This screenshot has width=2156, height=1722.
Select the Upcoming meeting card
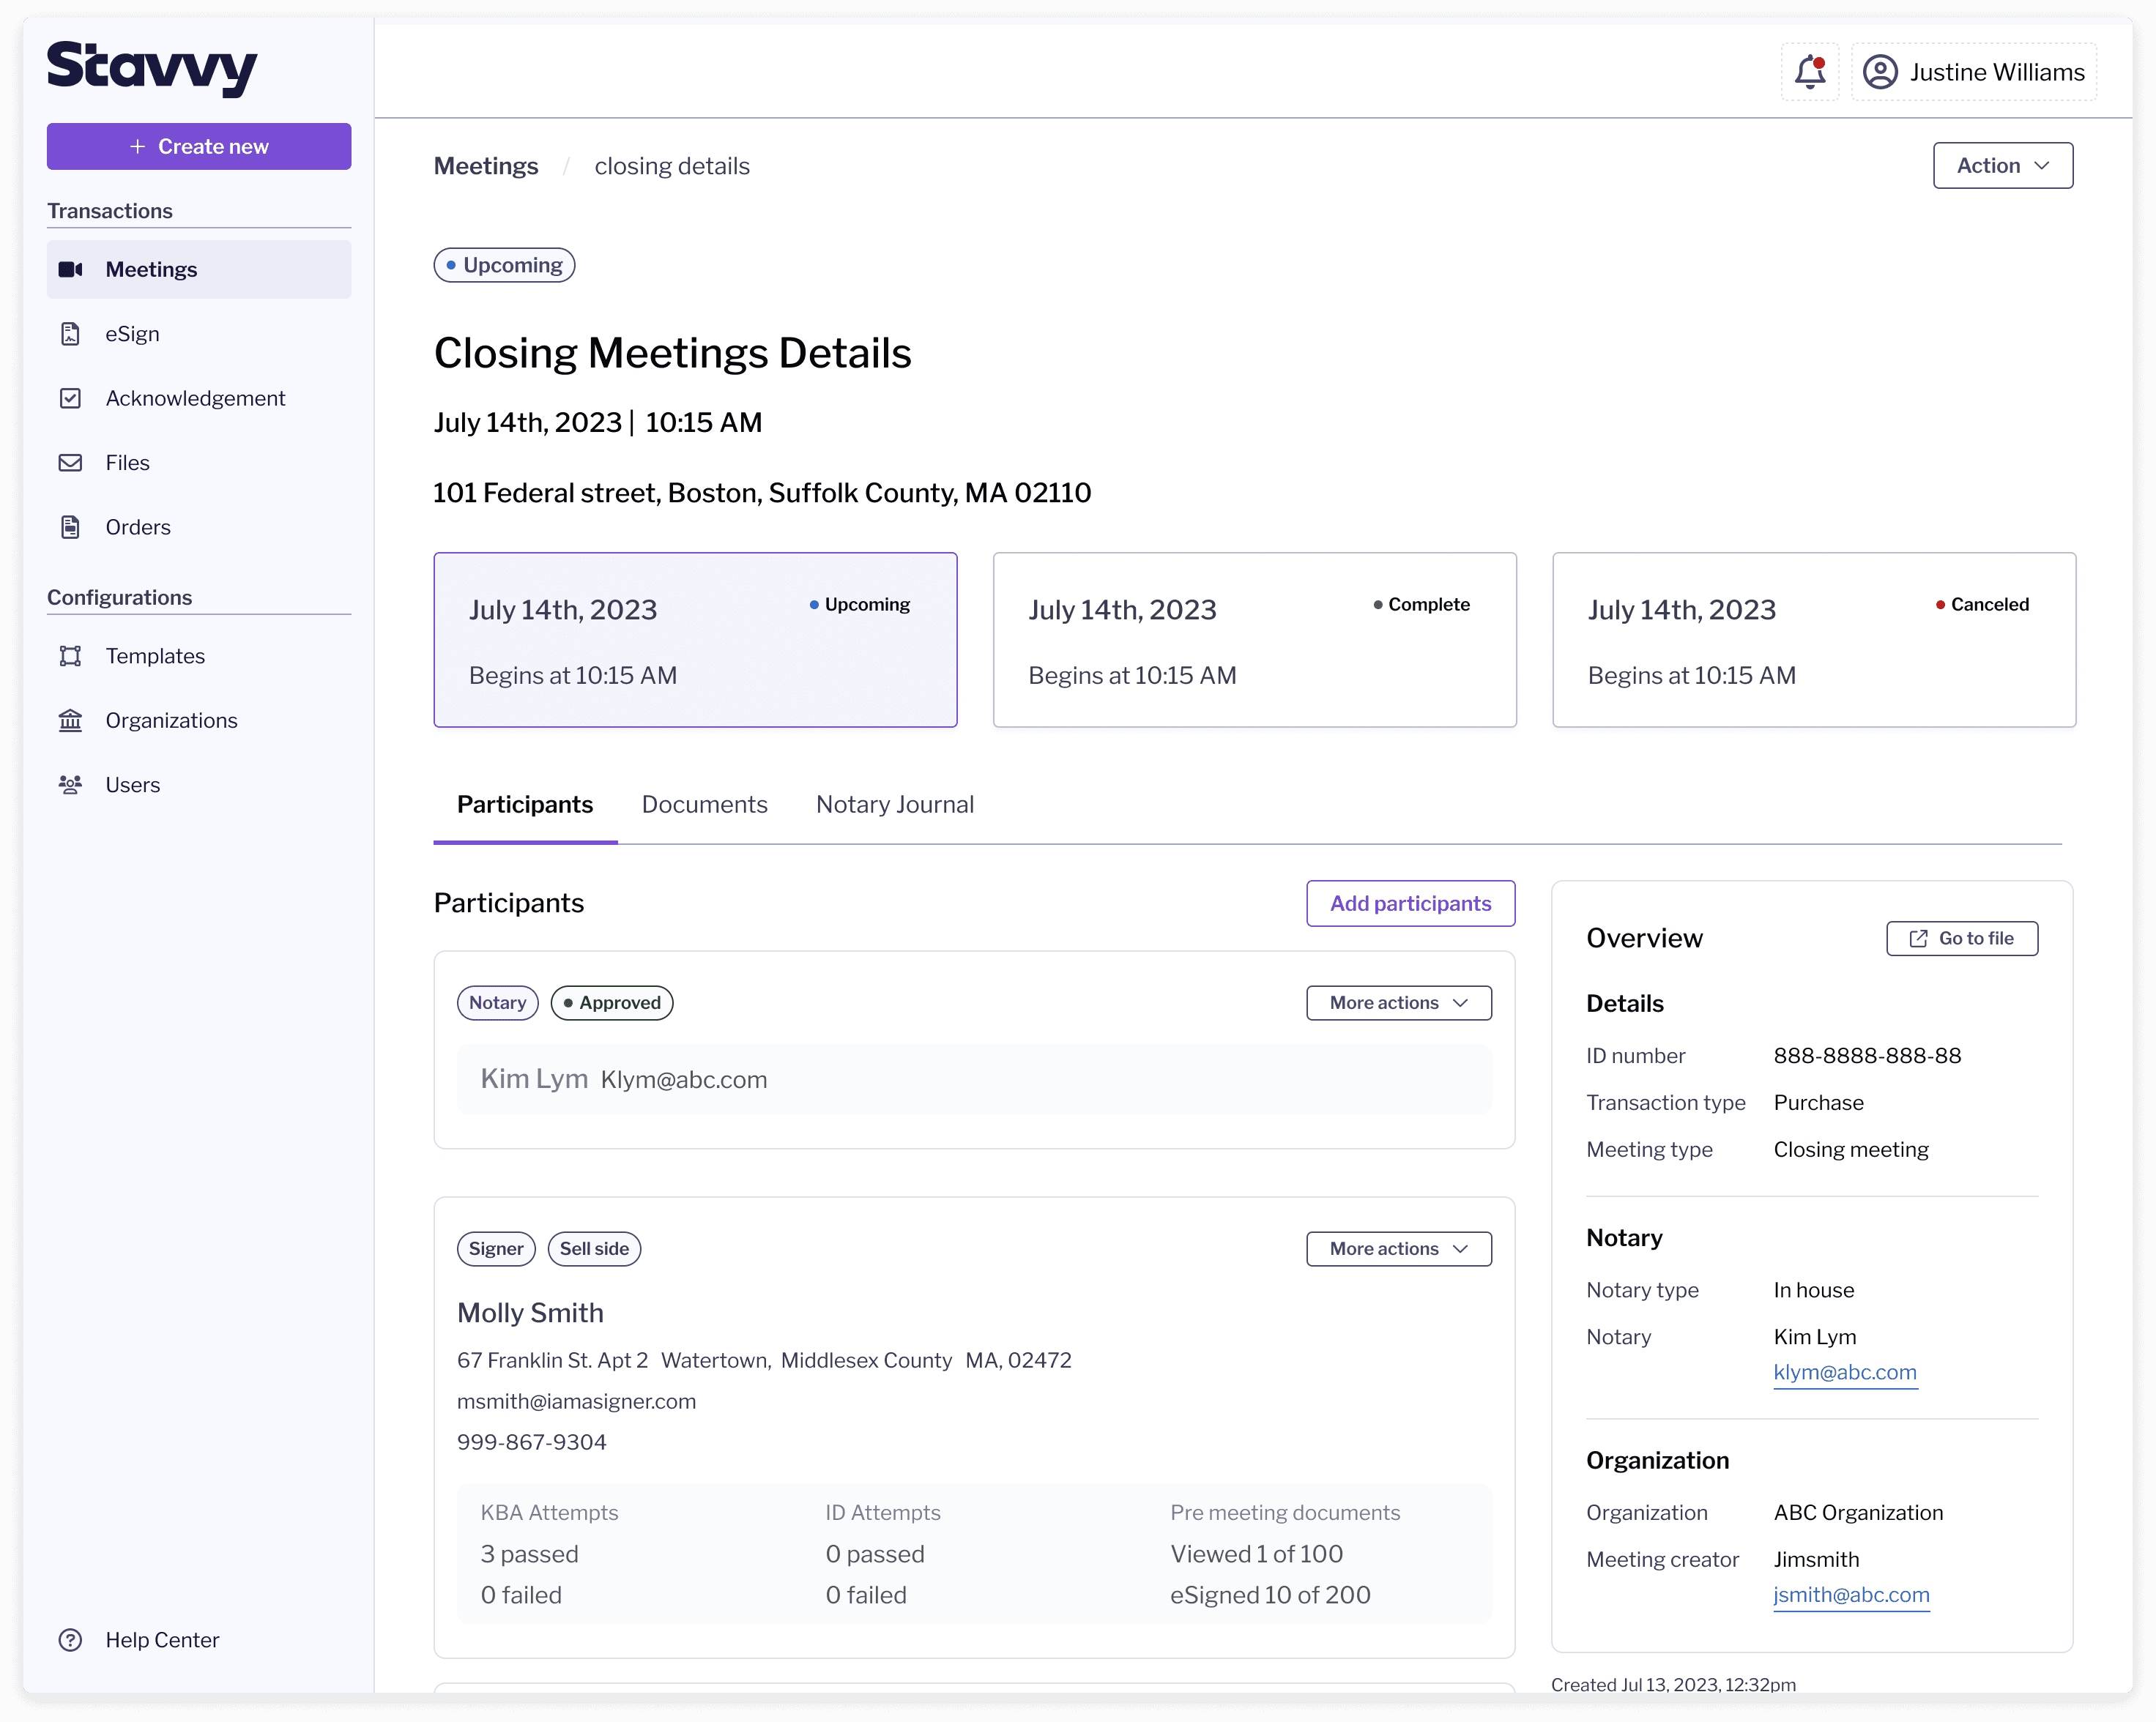click(x=695, y=640)
